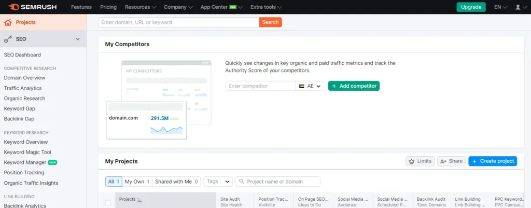Click the magnifier icon in project search

[242, 182]
